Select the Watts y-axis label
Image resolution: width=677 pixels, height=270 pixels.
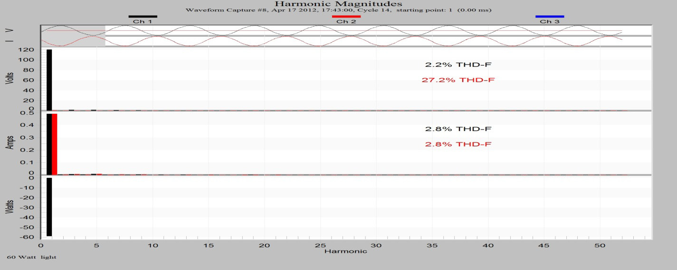pyautogui.click(x=8, y=207)
